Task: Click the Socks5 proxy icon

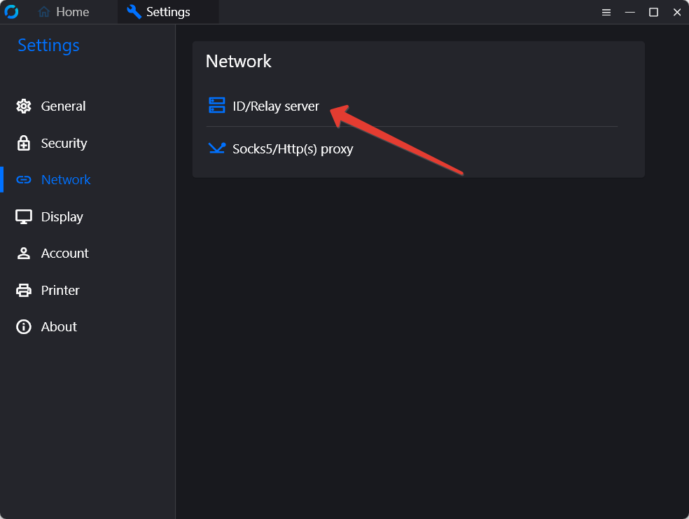Action: (216, 148)
